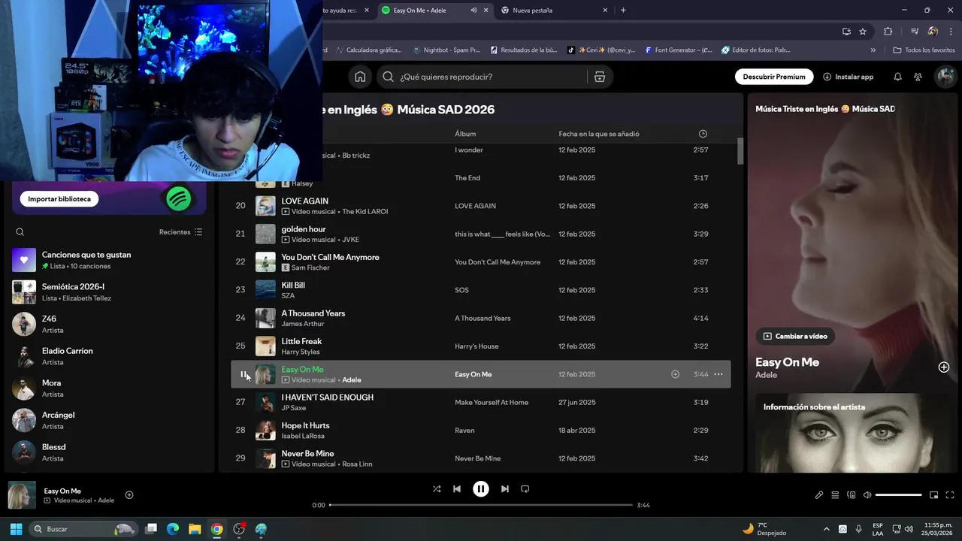The width and height of the screenshot is (962, 541).
Task: Expand hidden bookmarks chevron
Action: [873, 50]
